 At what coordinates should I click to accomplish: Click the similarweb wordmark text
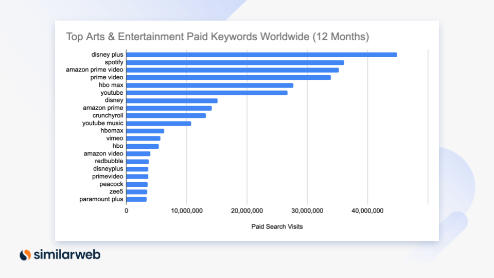67,254
